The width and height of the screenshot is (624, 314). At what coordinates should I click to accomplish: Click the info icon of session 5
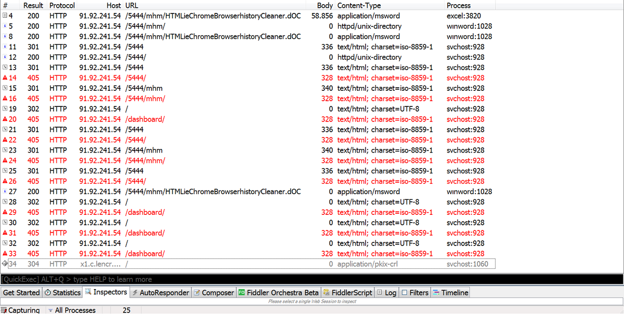[x=5, y=26]
